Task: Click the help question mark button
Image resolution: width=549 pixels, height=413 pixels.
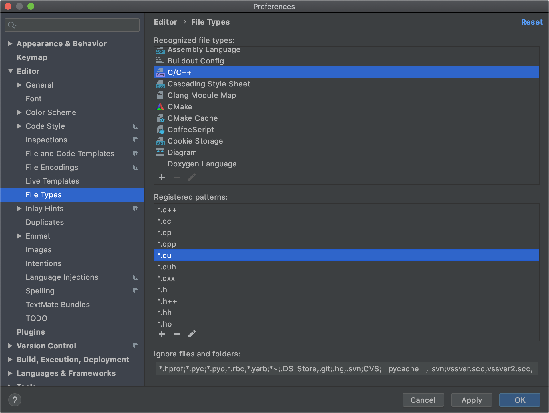Action: [x=15, y=400]
